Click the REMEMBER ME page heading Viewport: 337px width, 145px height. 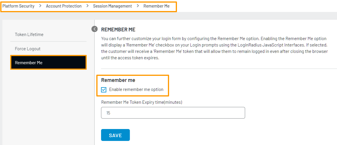pyautogui.click(x=118, y=30)
